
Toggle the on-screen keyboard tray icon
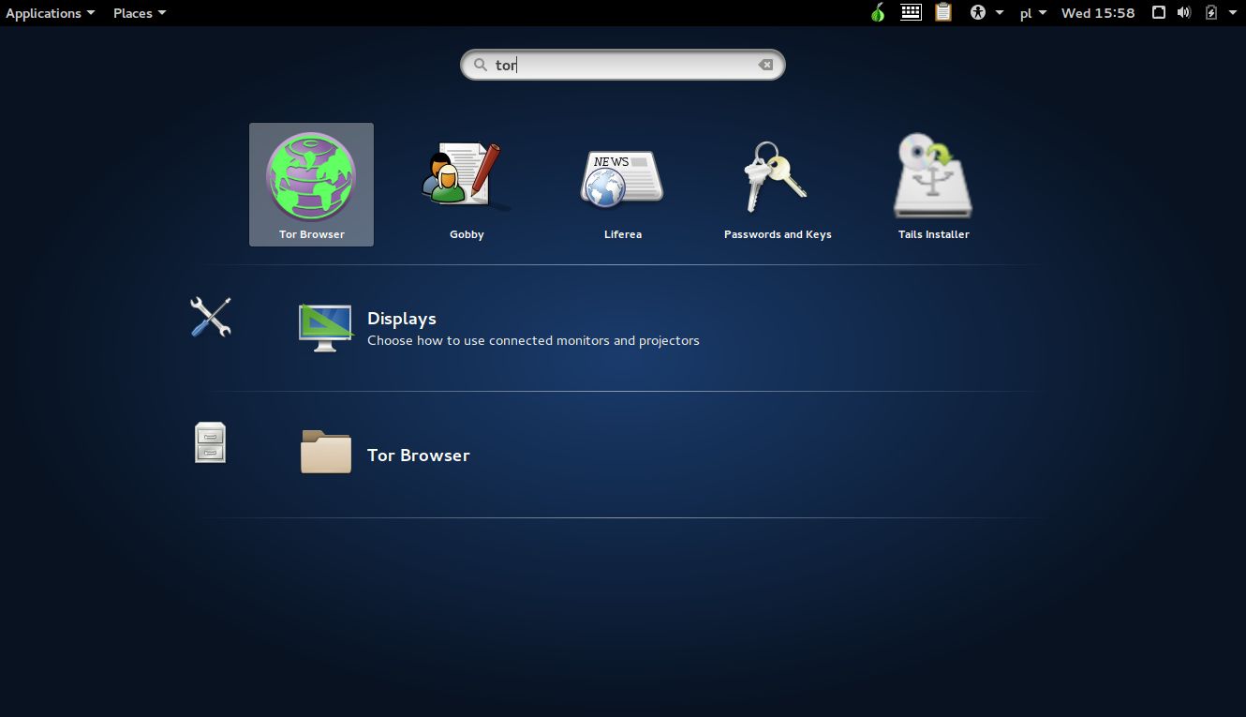tap(911, 12)
